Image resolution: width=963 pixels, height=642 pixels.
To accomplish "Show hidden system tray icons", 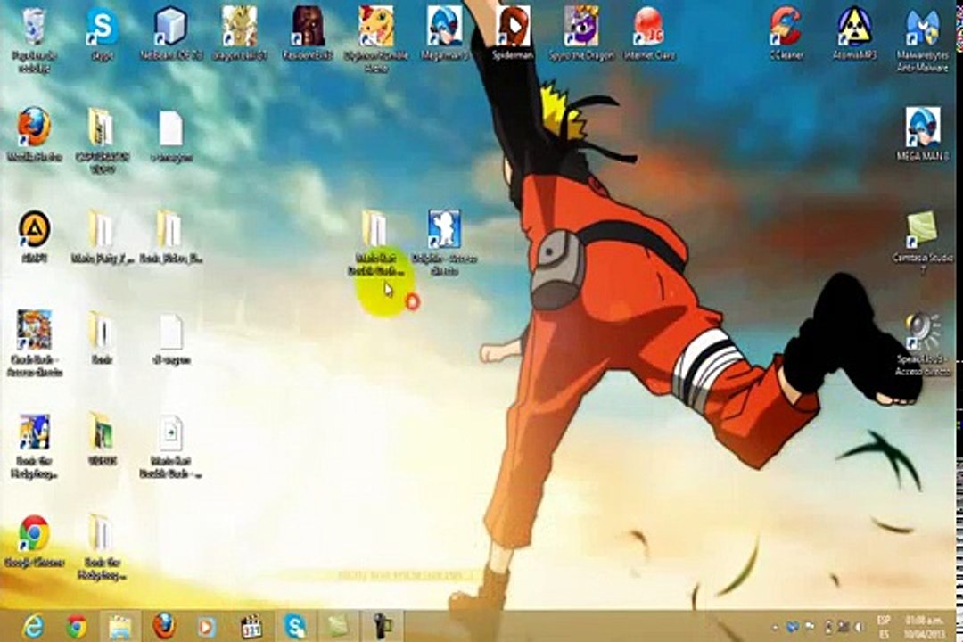I will click(775, 627).
